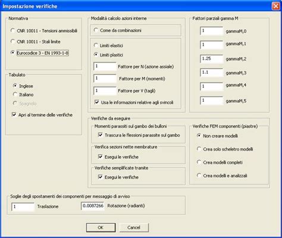Viewport: 282px width, 238px height.
Task: Click the gammaM,4 input field
Action: pos(211,86)
